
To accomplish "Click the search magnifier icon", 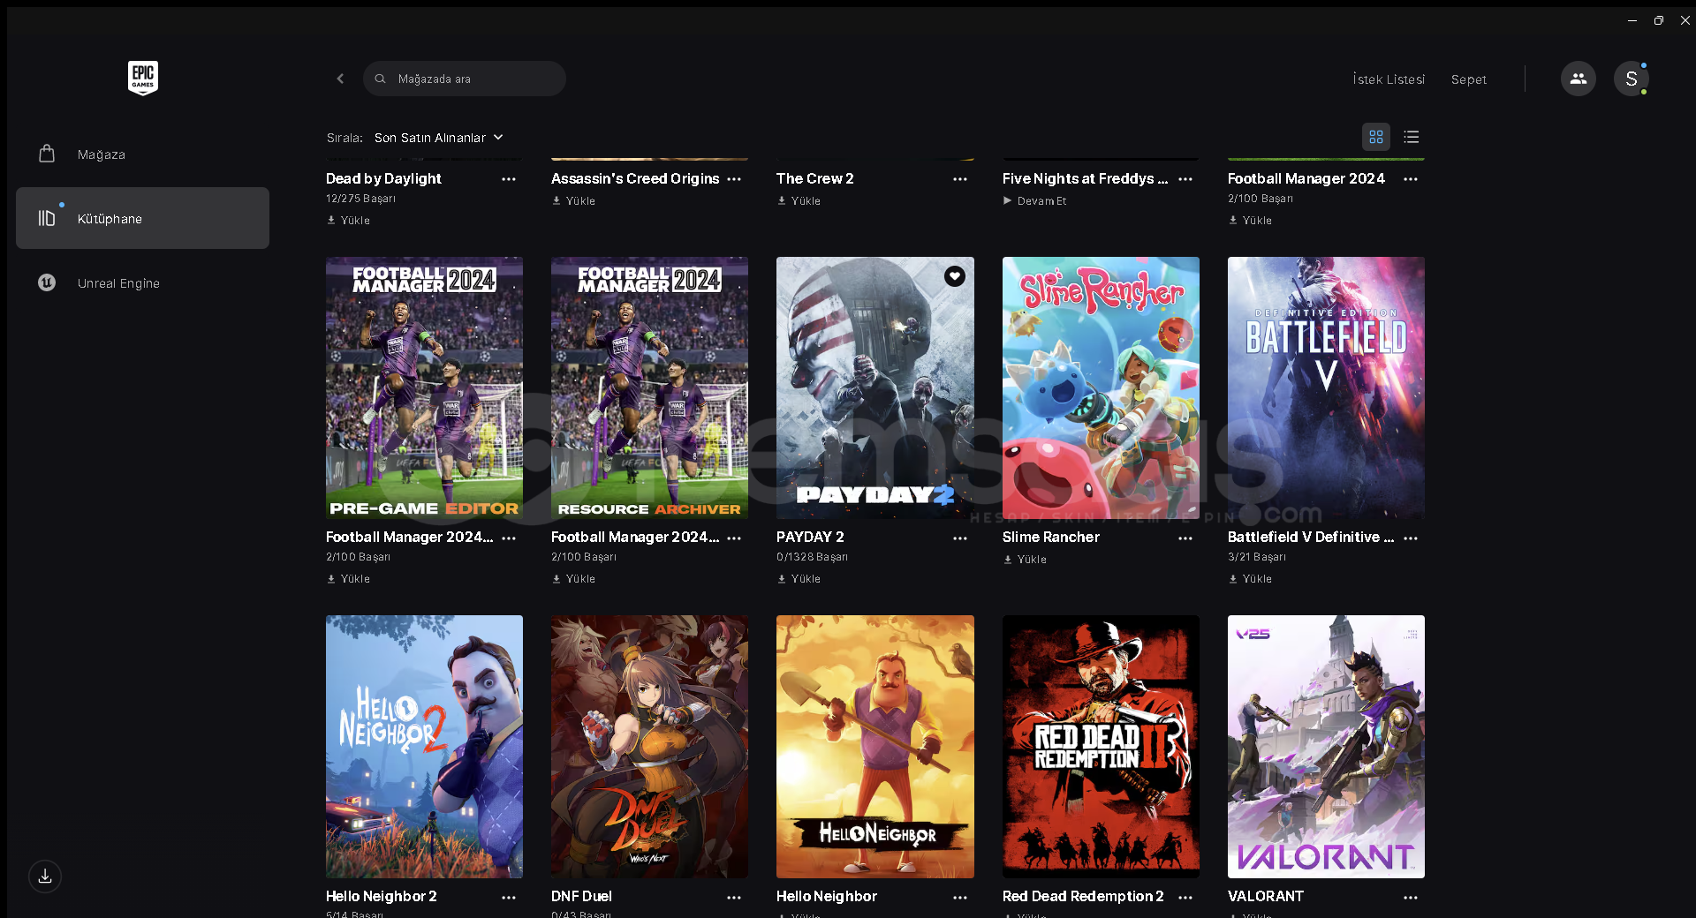I will pyautogui.click(x=380, y=79).
